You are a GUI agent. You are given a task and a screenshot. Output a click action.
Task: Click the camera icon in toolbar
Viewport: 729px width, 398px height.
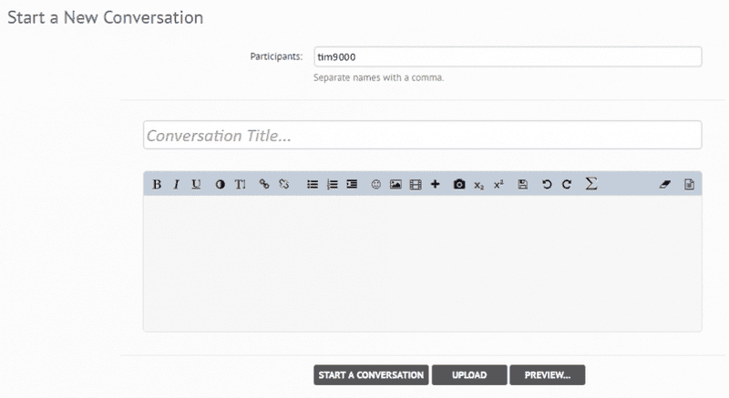pyautogui.click(x=459, y=184)
